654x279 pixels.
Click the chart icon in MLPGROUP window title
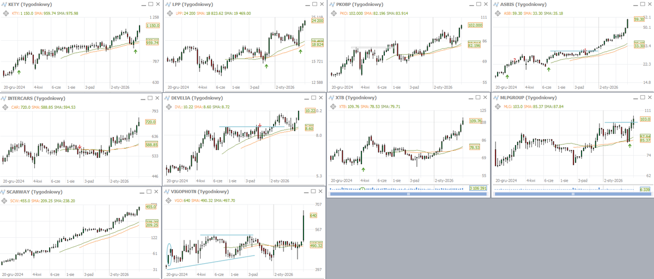[495, 98]
